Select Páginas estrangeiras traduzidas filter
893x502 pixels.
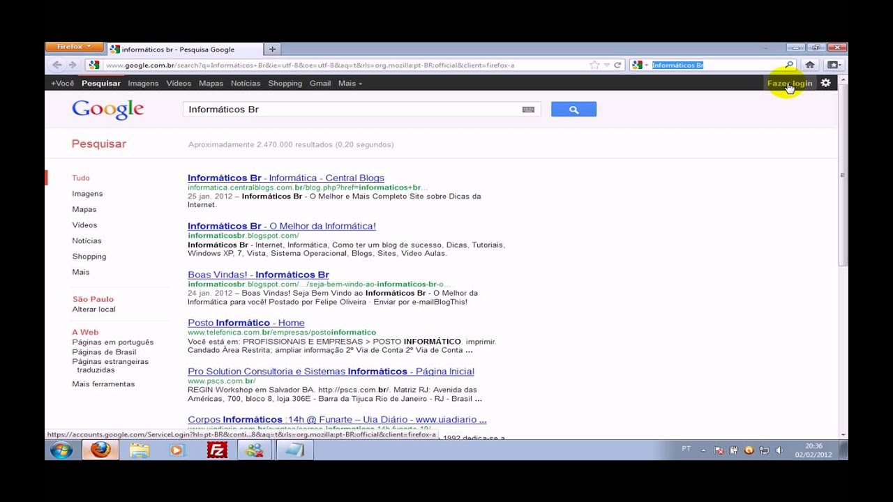[x=110, y=366]
